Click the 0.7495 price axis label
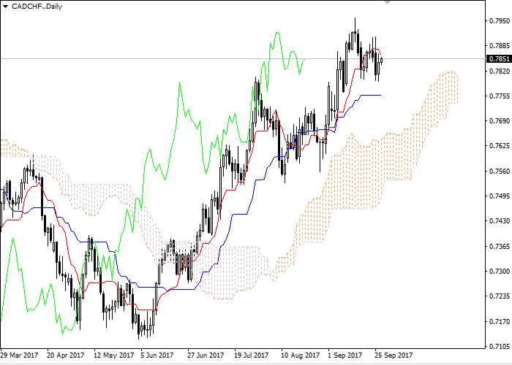512x365 pixels. [499, 196]
